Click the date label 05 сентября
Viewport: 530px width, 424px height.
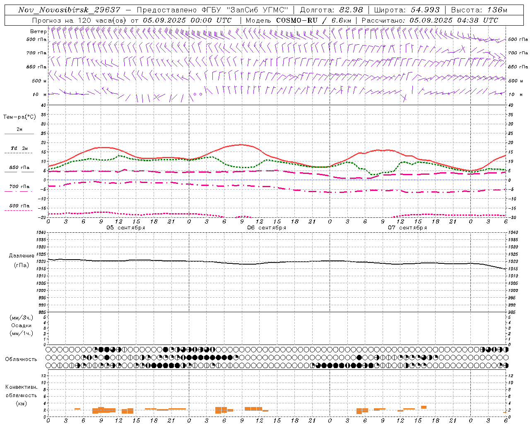click(x=126, y=228)
